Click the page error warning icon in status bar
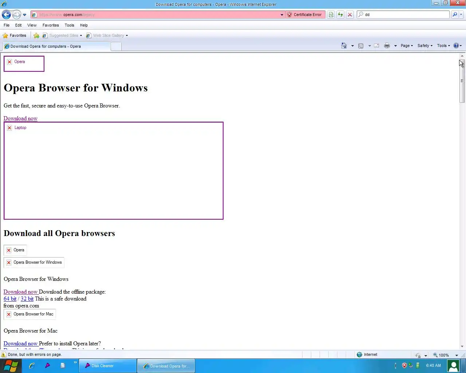 click(x=4, y=354)
